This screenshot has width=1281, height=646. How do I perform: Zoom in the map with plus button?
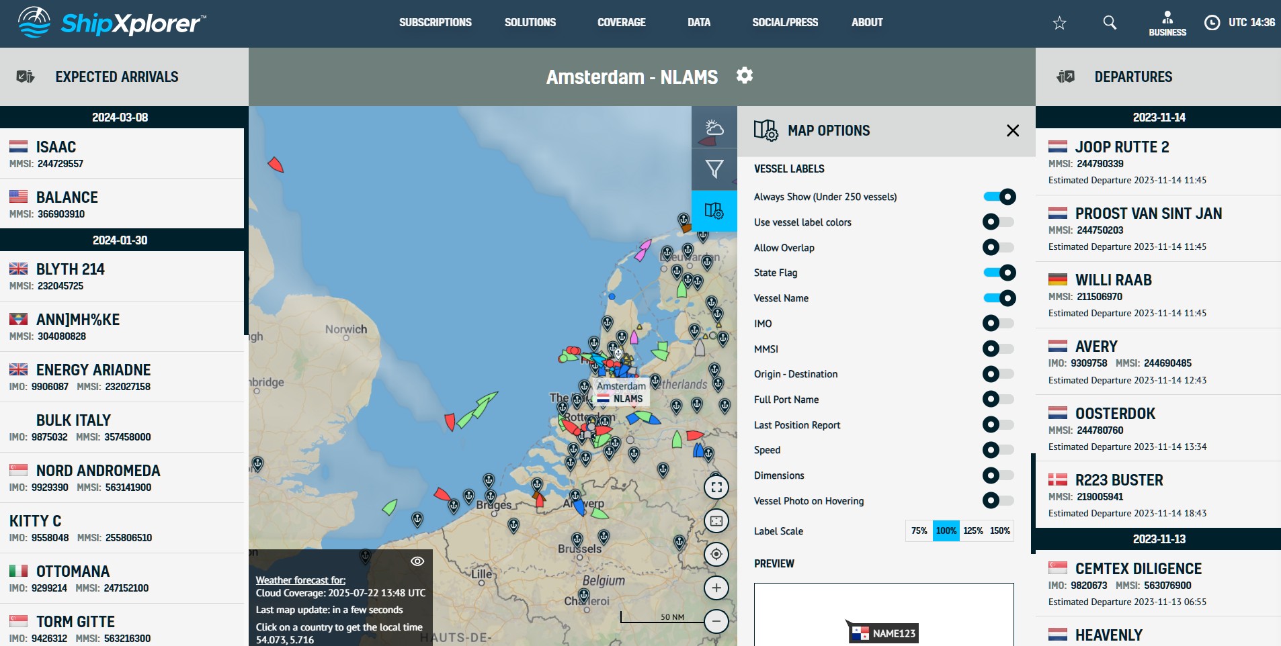pos(716,588)
